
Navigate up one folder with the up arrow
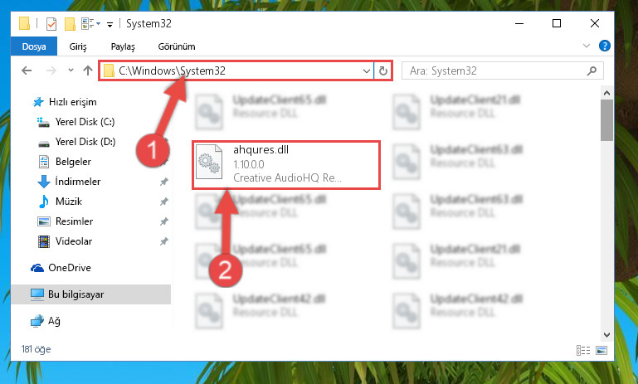(x=87, y=70)
